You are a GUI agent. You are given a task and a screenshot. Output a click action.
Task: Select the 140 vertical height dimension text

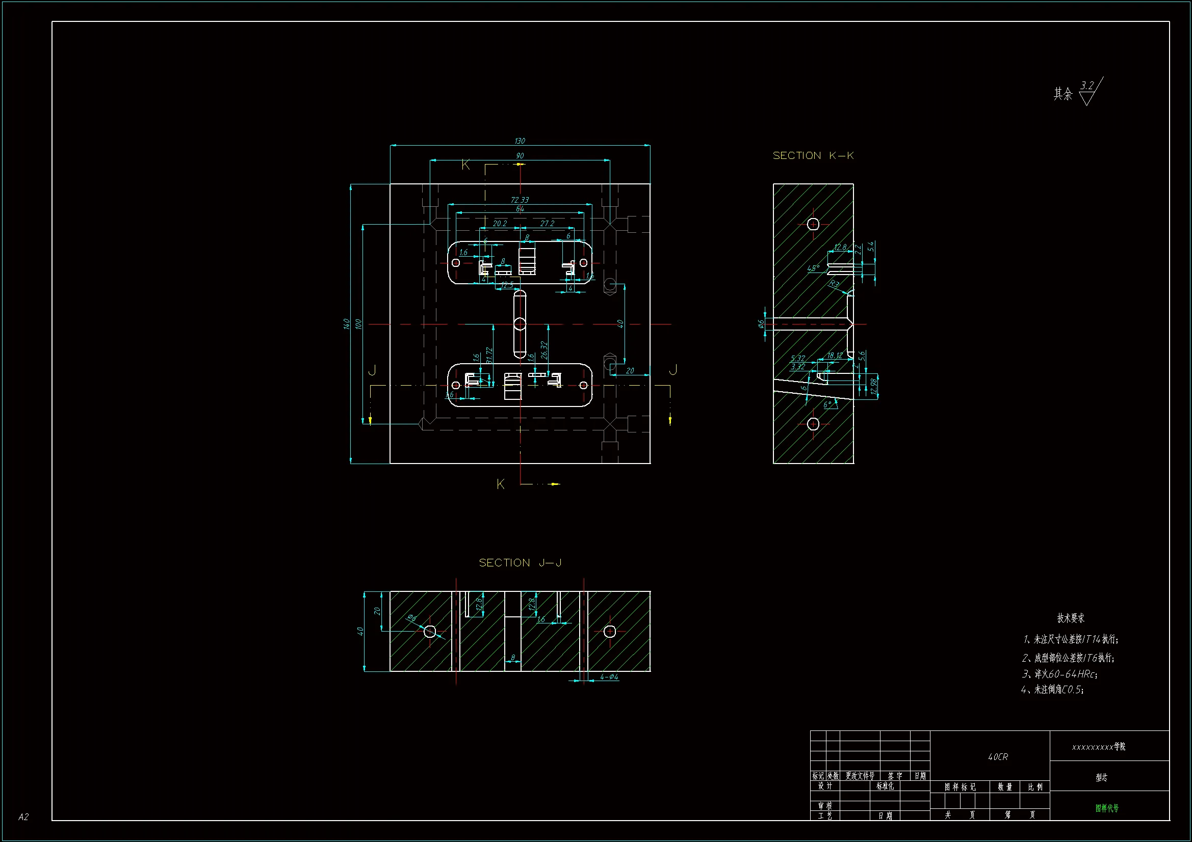tap(346, 324)
